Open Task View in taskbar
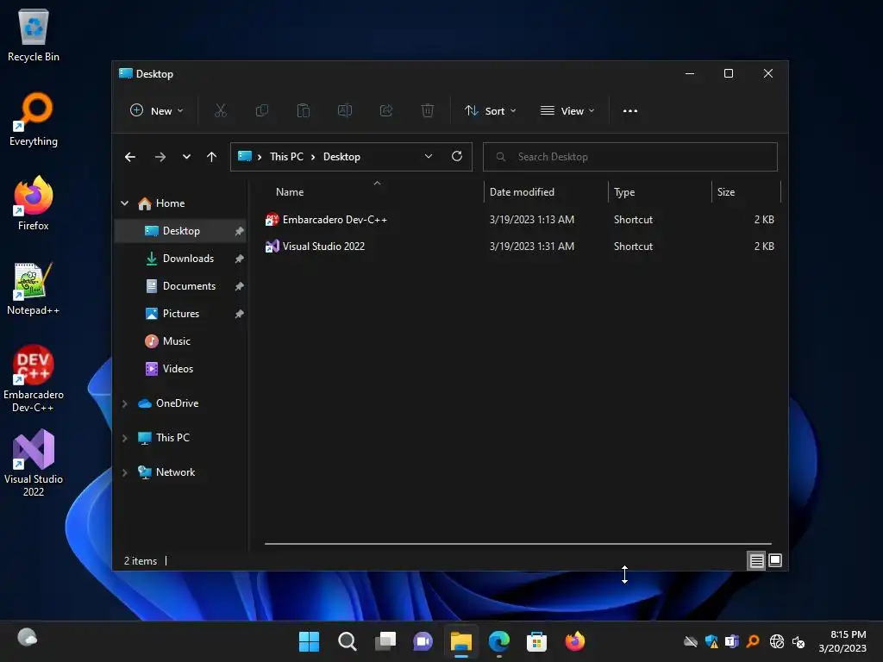 (x=385, y=641)
